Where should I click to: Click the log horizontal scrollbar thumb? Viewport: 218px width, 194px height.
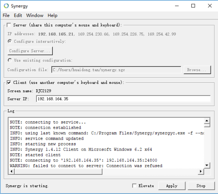[58, 171]
